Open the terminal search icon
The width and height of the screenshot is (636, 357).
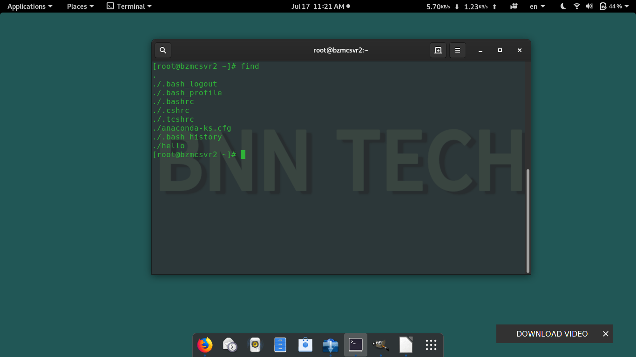click(x=162, y=50)
